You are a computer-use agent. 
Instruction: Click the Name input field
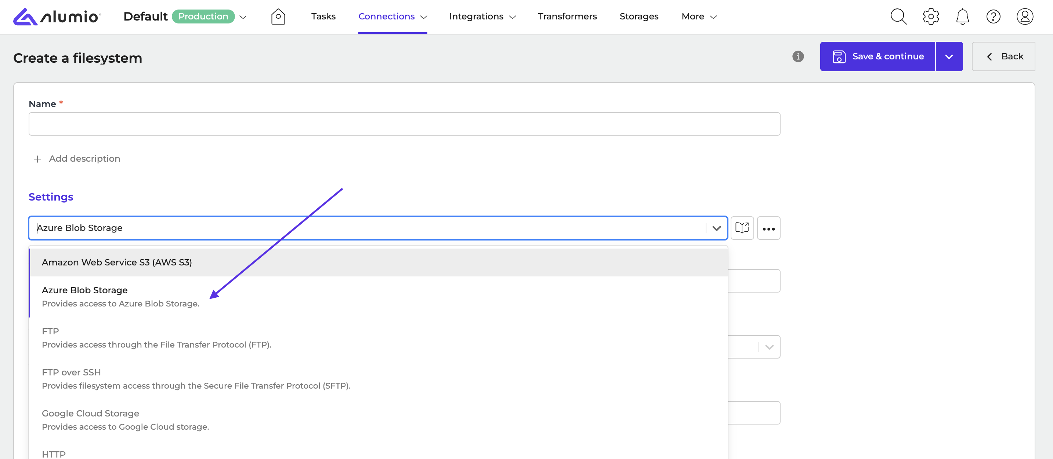click(404, 124)
